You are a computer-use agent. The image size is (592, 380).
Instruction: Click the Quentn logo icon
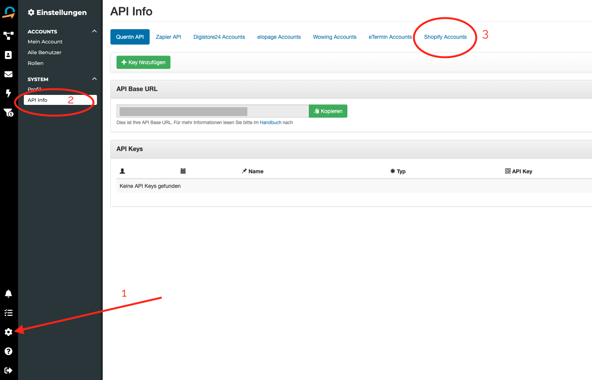[8, 12]
